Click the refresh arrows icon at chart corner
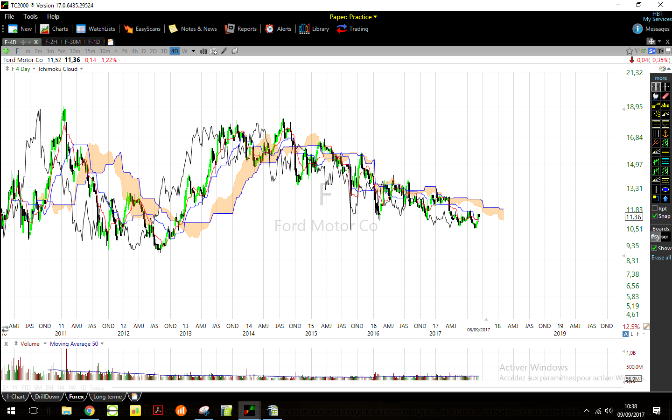Image resolution: width=672 pixels, height=420 pixels. (x=5, y=329)
